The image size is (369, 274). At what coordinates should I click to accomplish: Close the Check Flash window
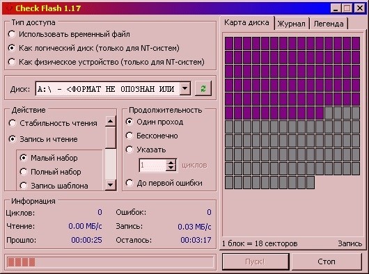(360, 8)
